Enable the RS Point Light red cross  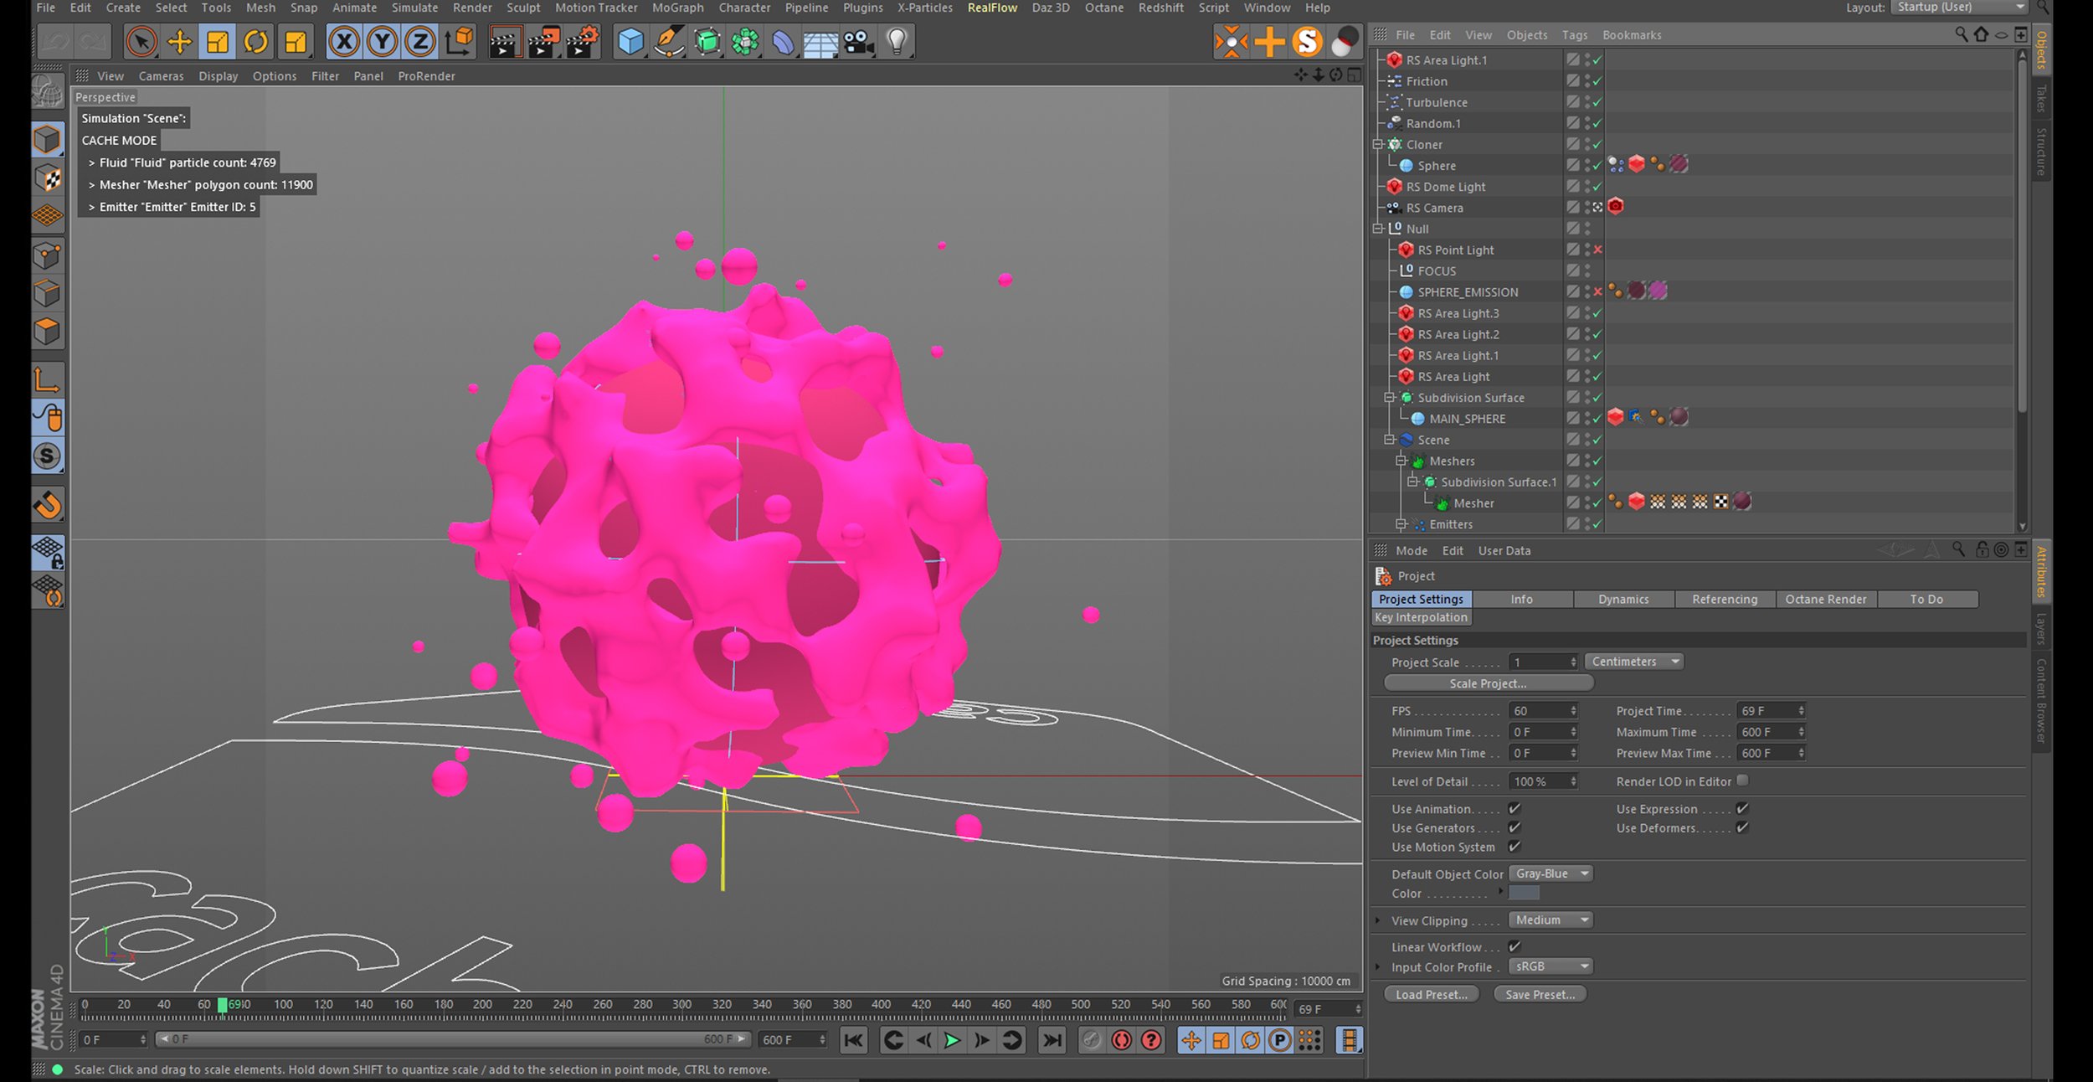(x=1598, y=250)
